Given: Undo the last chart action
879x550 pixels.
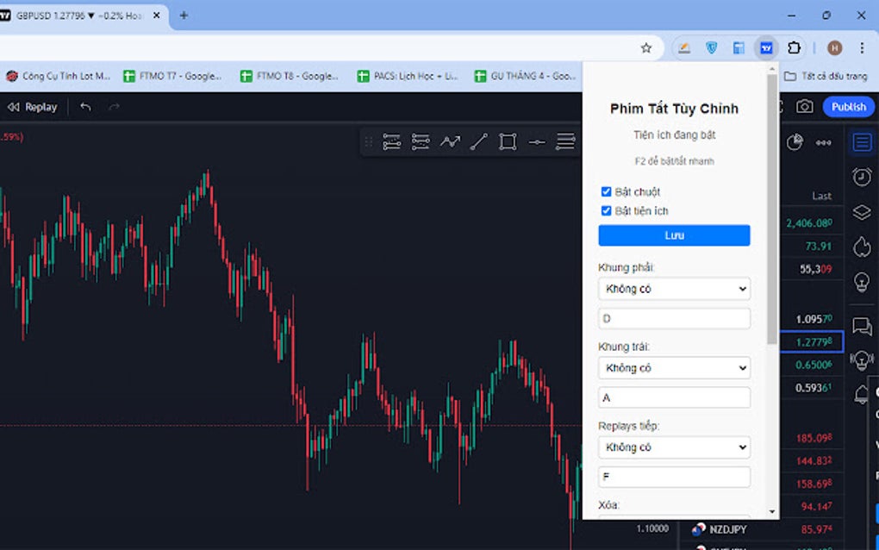Looking at the screenshot, I should click(x=84, y=106).
